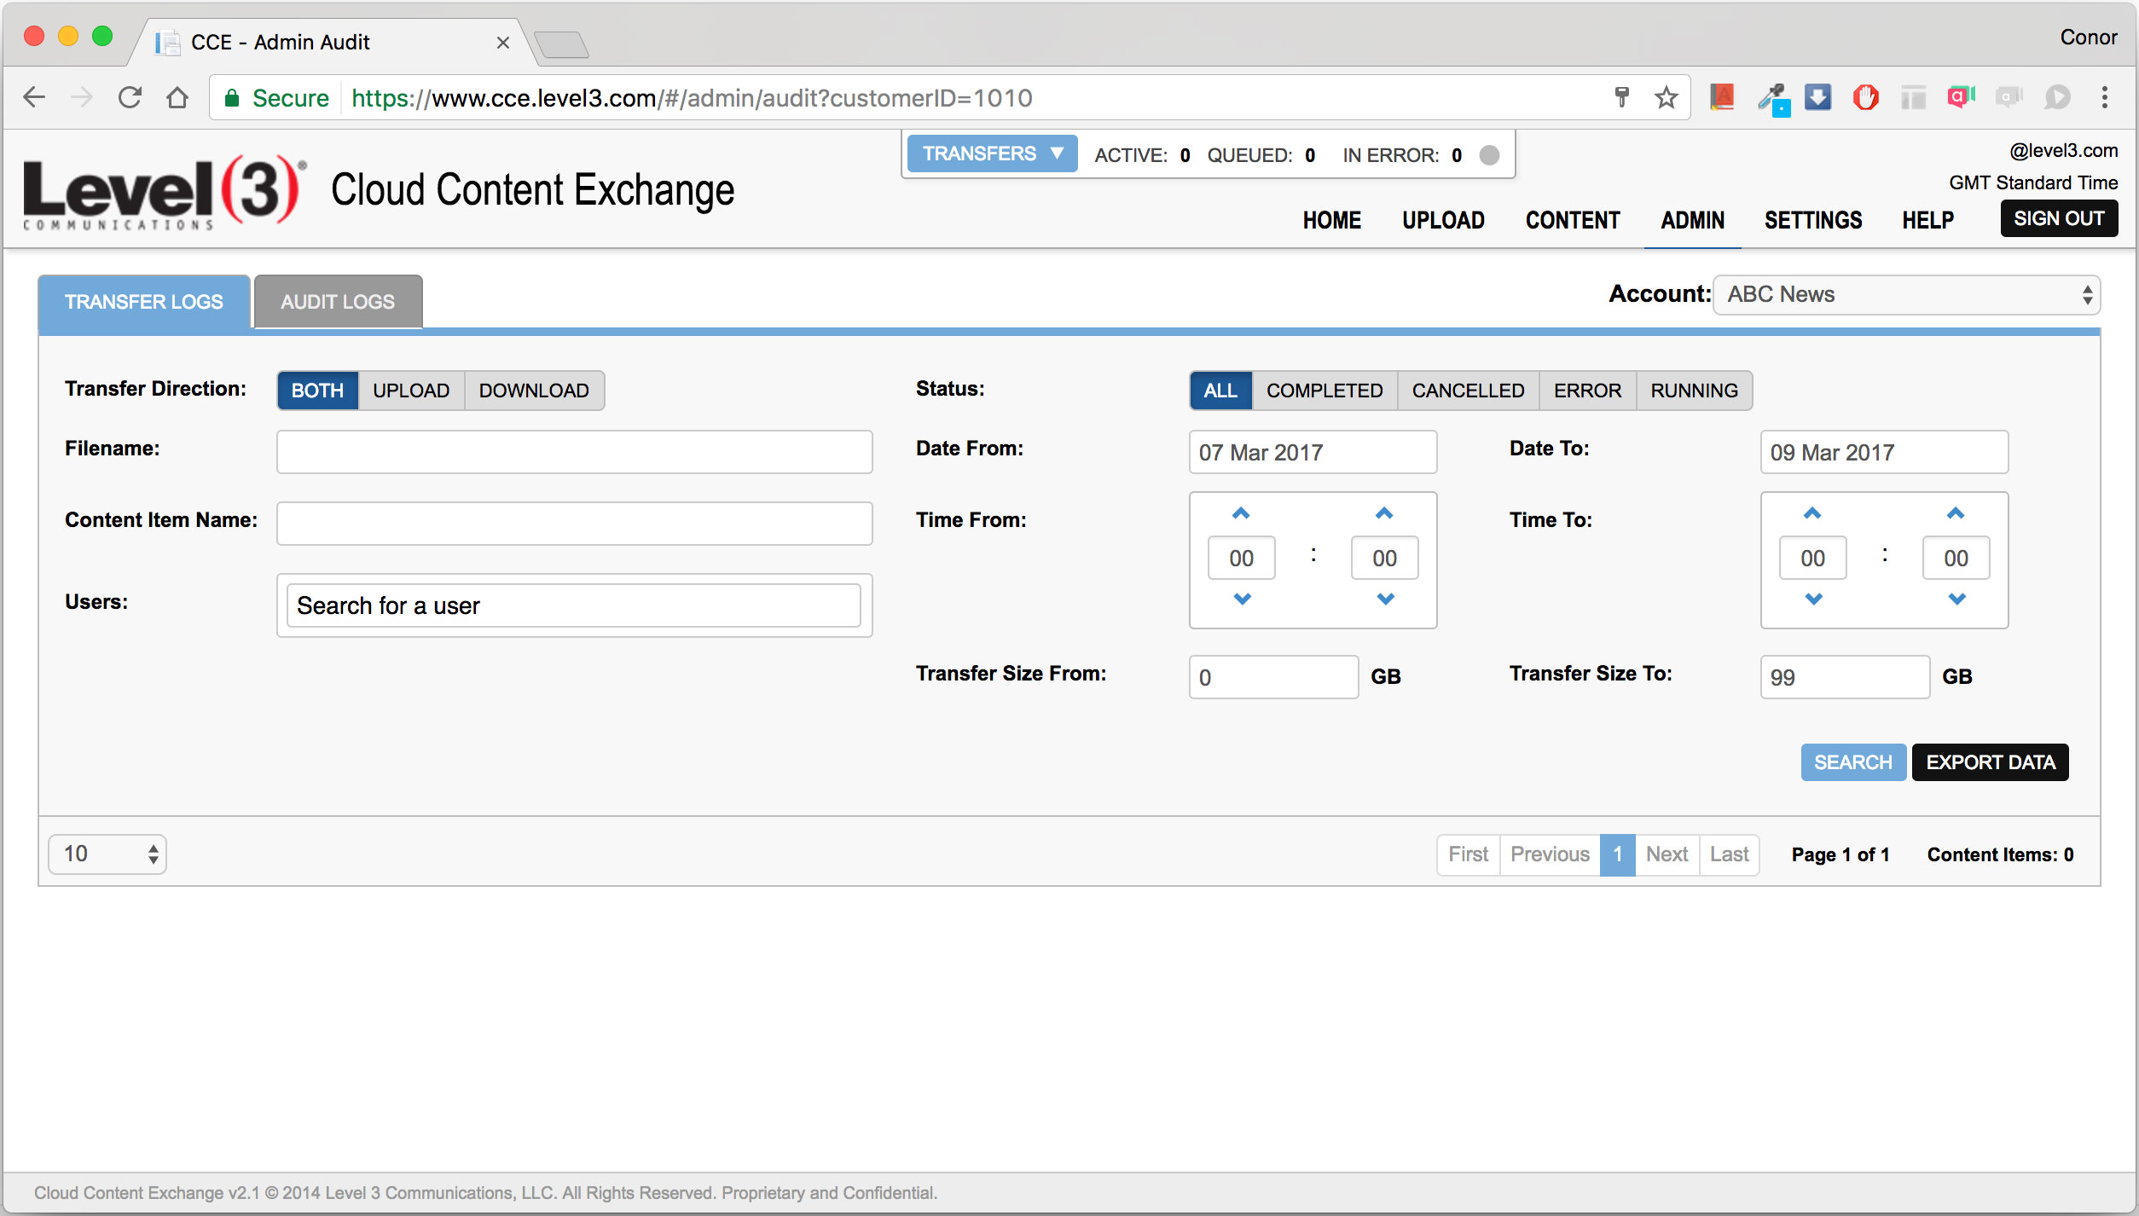The image size is (2139, 1216).
Task: Click the blue download arrow extension icon
Action: tap(1817, 97)
